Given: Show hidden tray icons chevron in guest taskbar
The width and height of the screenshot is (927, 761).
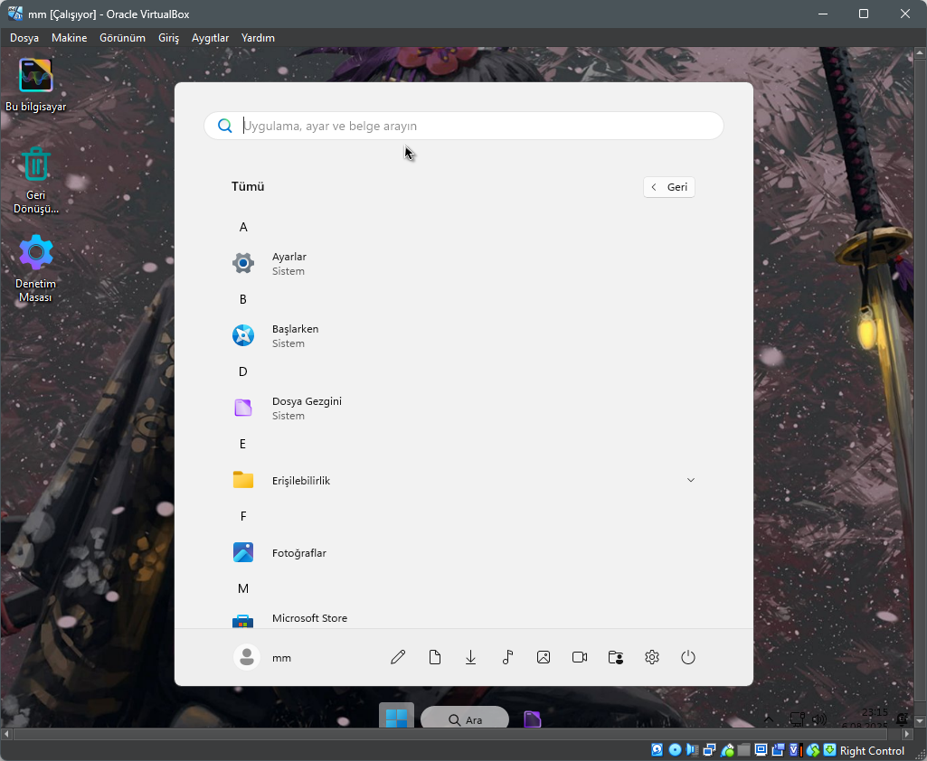Looking at the screenshot, I should click(769, 719).
